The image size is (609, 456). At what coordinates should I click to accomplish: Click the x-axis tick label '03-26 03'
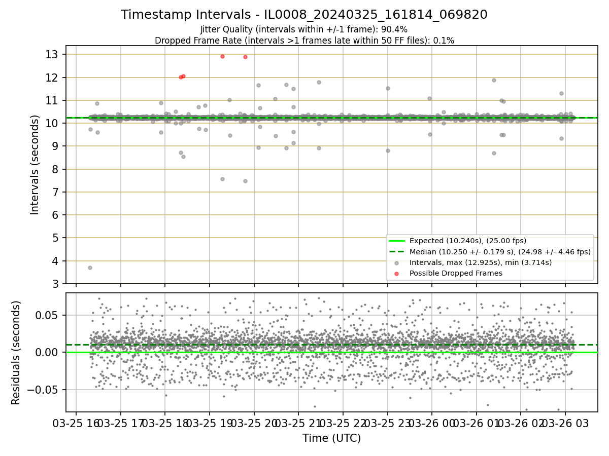pos(565,424)
